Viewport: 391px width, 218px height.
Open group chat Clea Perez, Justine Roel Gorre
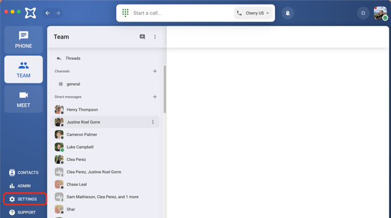[x=104, y=172]
